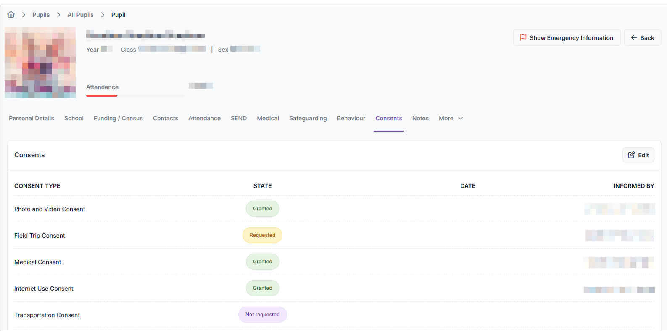This screenshot has height=331, width=667.
Task: Switch to the Funding / Census tab
Action: point(118,119)
